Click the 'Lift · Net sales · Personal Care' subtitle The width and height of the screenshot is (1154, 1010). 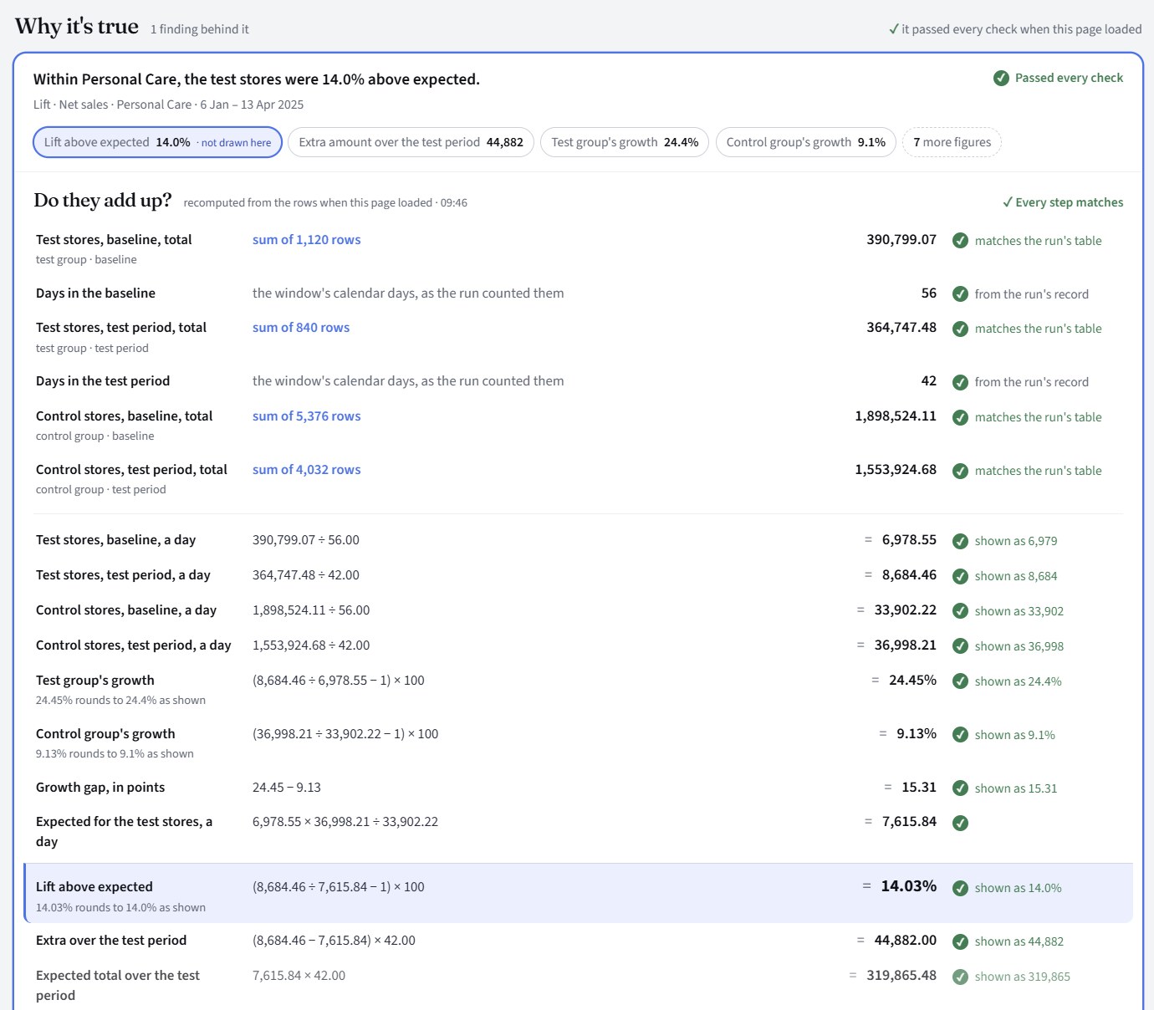click(168, 105)
